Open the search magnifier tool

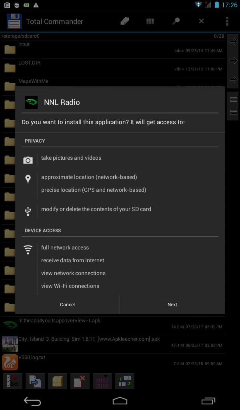[176, 21]
